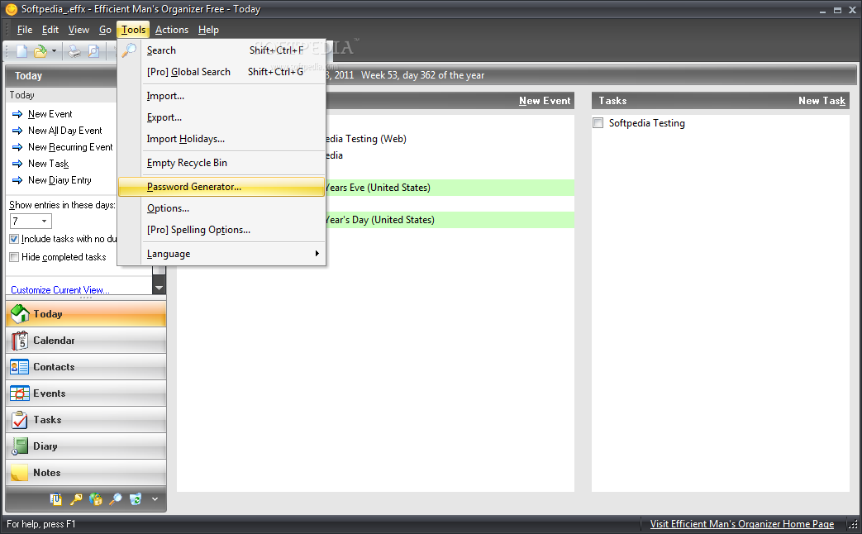The image size is (862, 534).
Task: Expand the Open folder button dropdown arrow
Action: [54, 51]
